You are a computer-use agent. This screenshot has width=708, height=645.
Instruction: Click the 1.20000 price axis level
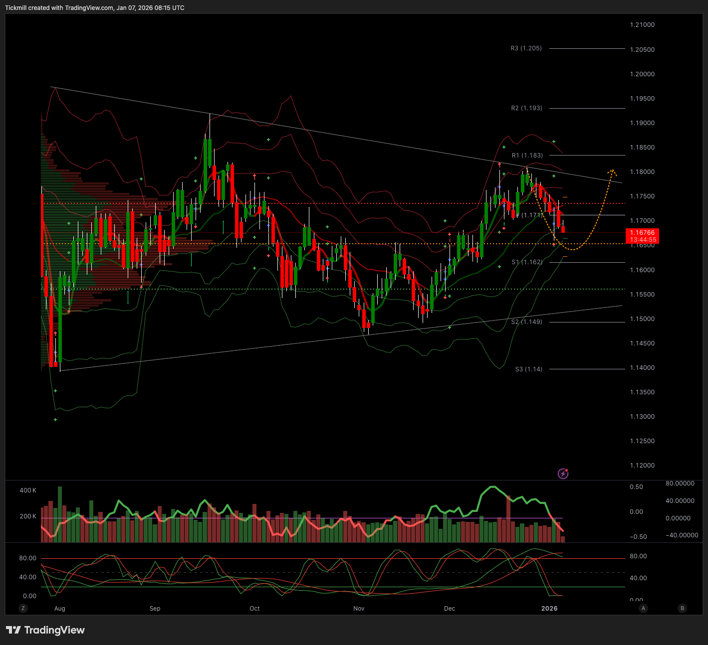click(642, 74)
